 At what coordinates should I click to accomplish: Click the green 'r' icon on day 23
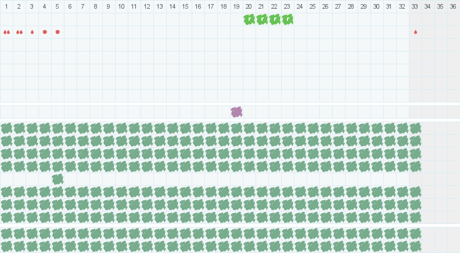point(287,20)
